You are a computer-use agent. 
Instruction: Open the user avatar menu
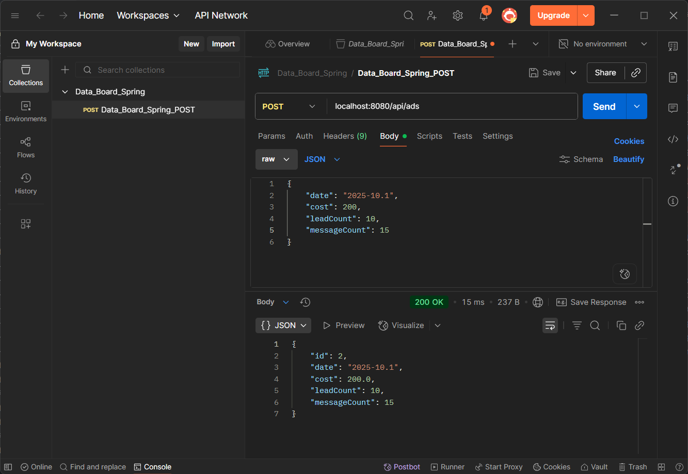(x=509, y=15)
